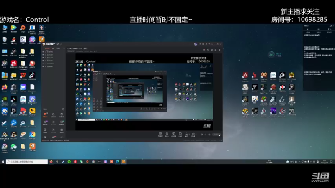Toggle visibility of last source in streaming app
The image size is (335, 188).
43,66
